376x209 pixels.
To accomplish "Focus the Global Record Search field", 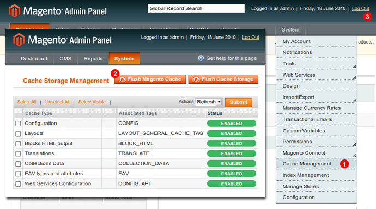I will pos(196,8).
